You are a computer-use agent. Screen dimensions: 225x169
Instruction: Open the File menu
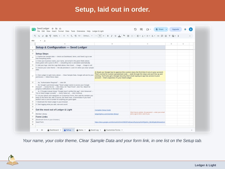(39, 31)
